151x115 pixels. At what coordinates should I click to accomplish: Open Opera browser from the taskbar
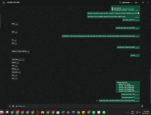(x=37, y=112)
